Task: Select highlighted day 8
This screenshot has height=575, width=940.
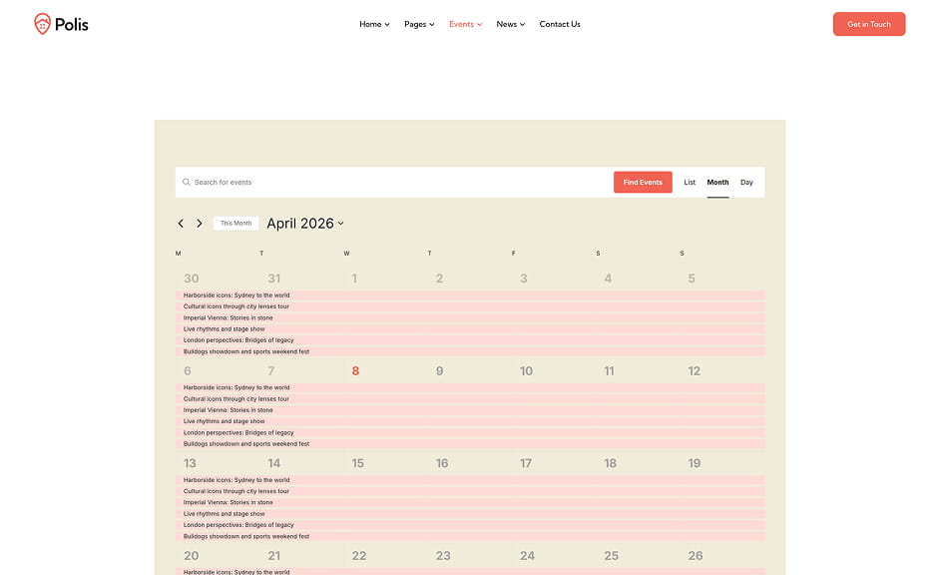Action: coord(355,370)
